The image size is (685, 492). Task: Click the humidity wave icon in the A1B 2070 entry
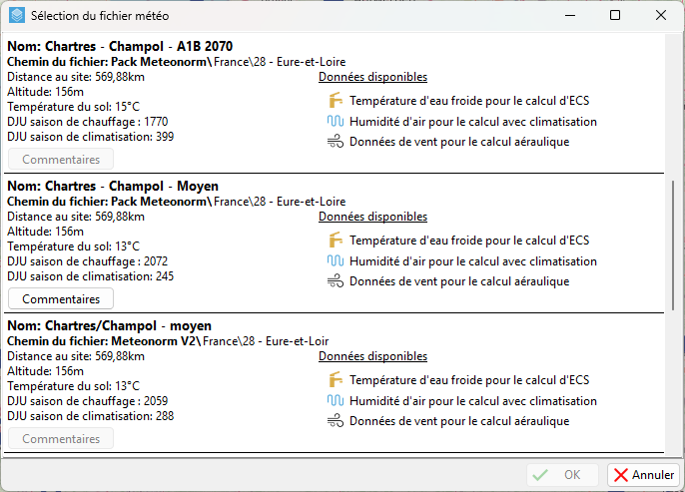(335, 122)
